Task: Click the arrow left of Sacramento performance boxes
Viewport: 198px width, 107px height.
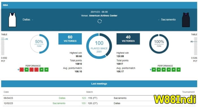Action: (150, 70)
